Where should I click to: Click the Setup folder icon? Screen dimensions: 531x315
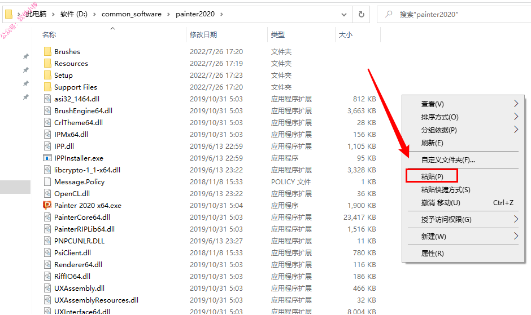click(47, 75)
